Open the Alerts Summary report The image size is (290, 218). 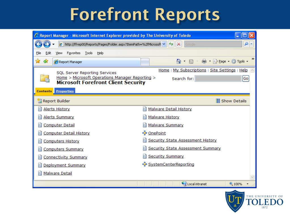click(59, 117)
